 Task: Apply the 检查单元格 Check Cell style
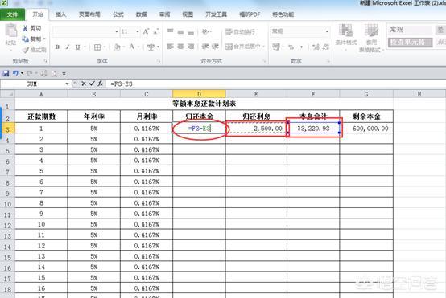pyautogui.click(x=410, y=43)
